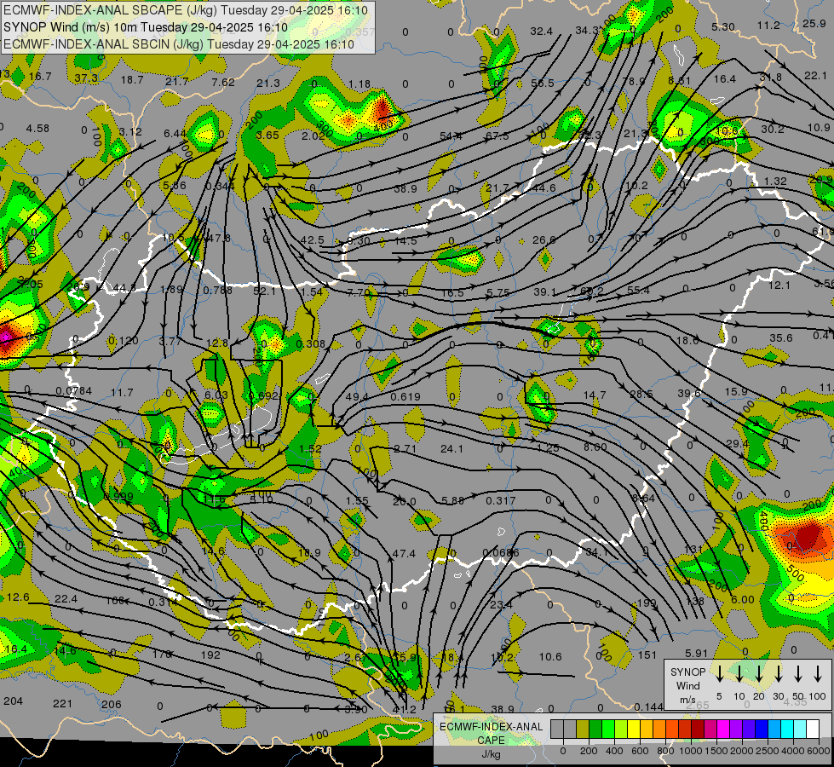Click the wind arrow above the 10 m/s label
Screen dimensions: 834x767
(739, 673)
